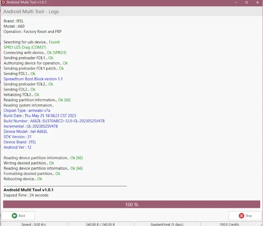Click the 'Reading partition information... Ok [66]' line
The height and width of the screenshot is (226, 263).
[37, 100]
